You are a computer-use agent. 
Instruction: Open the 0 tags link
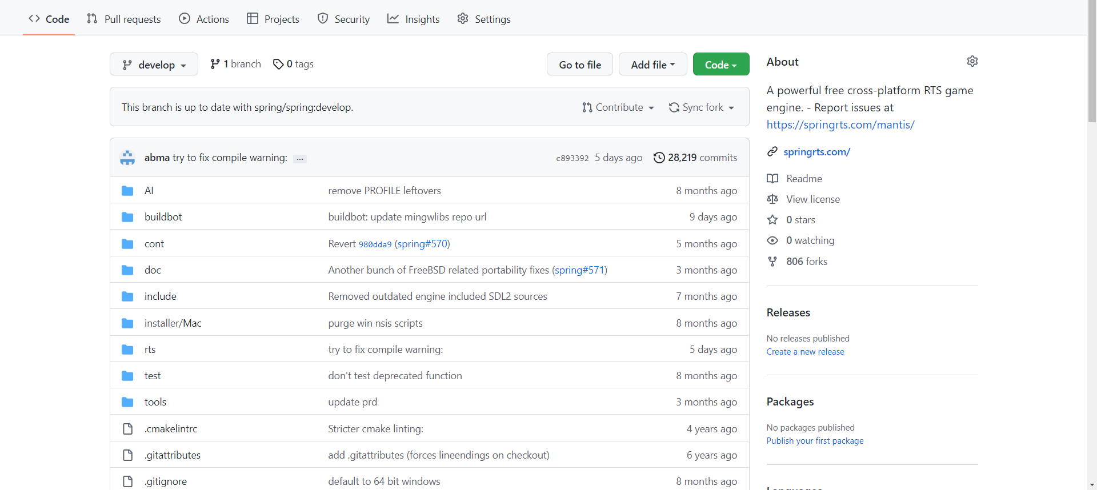pyautogui.click(x=294, y=64)
